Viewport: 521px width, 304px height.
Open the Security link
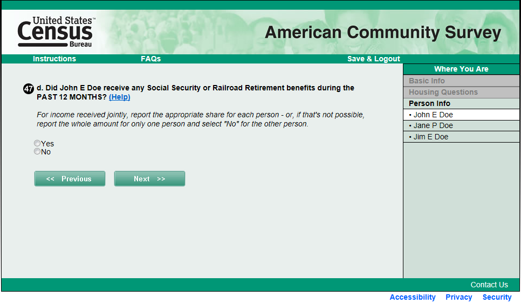[x=497, y=297]
